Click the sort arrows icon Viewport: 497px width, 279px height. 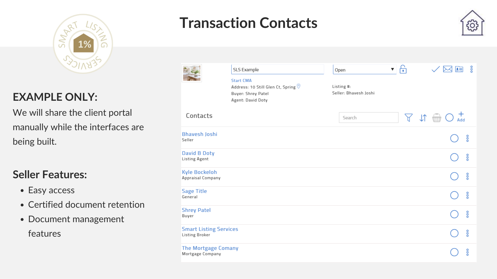tap(423, 118)
